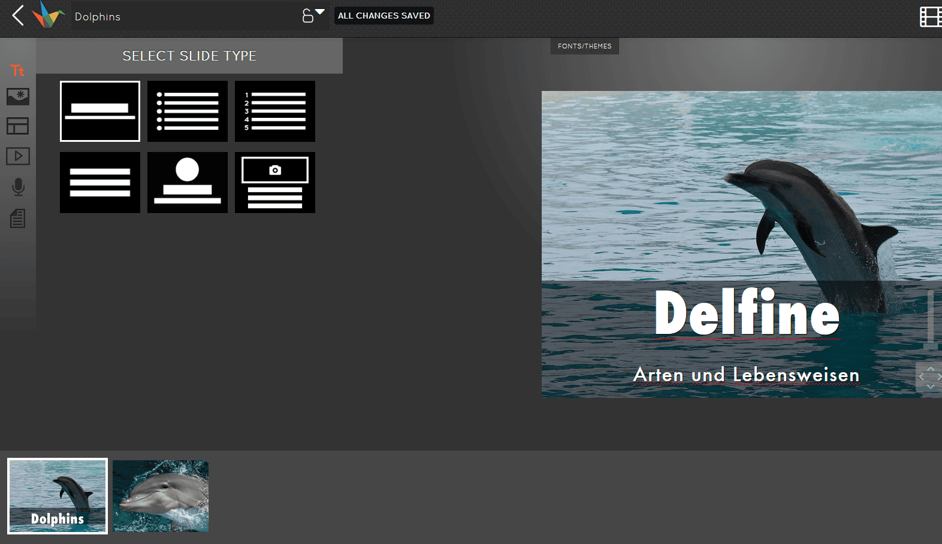Choose the circle-headline slide type
Screen dimensions: 942x544
[188, 183]
